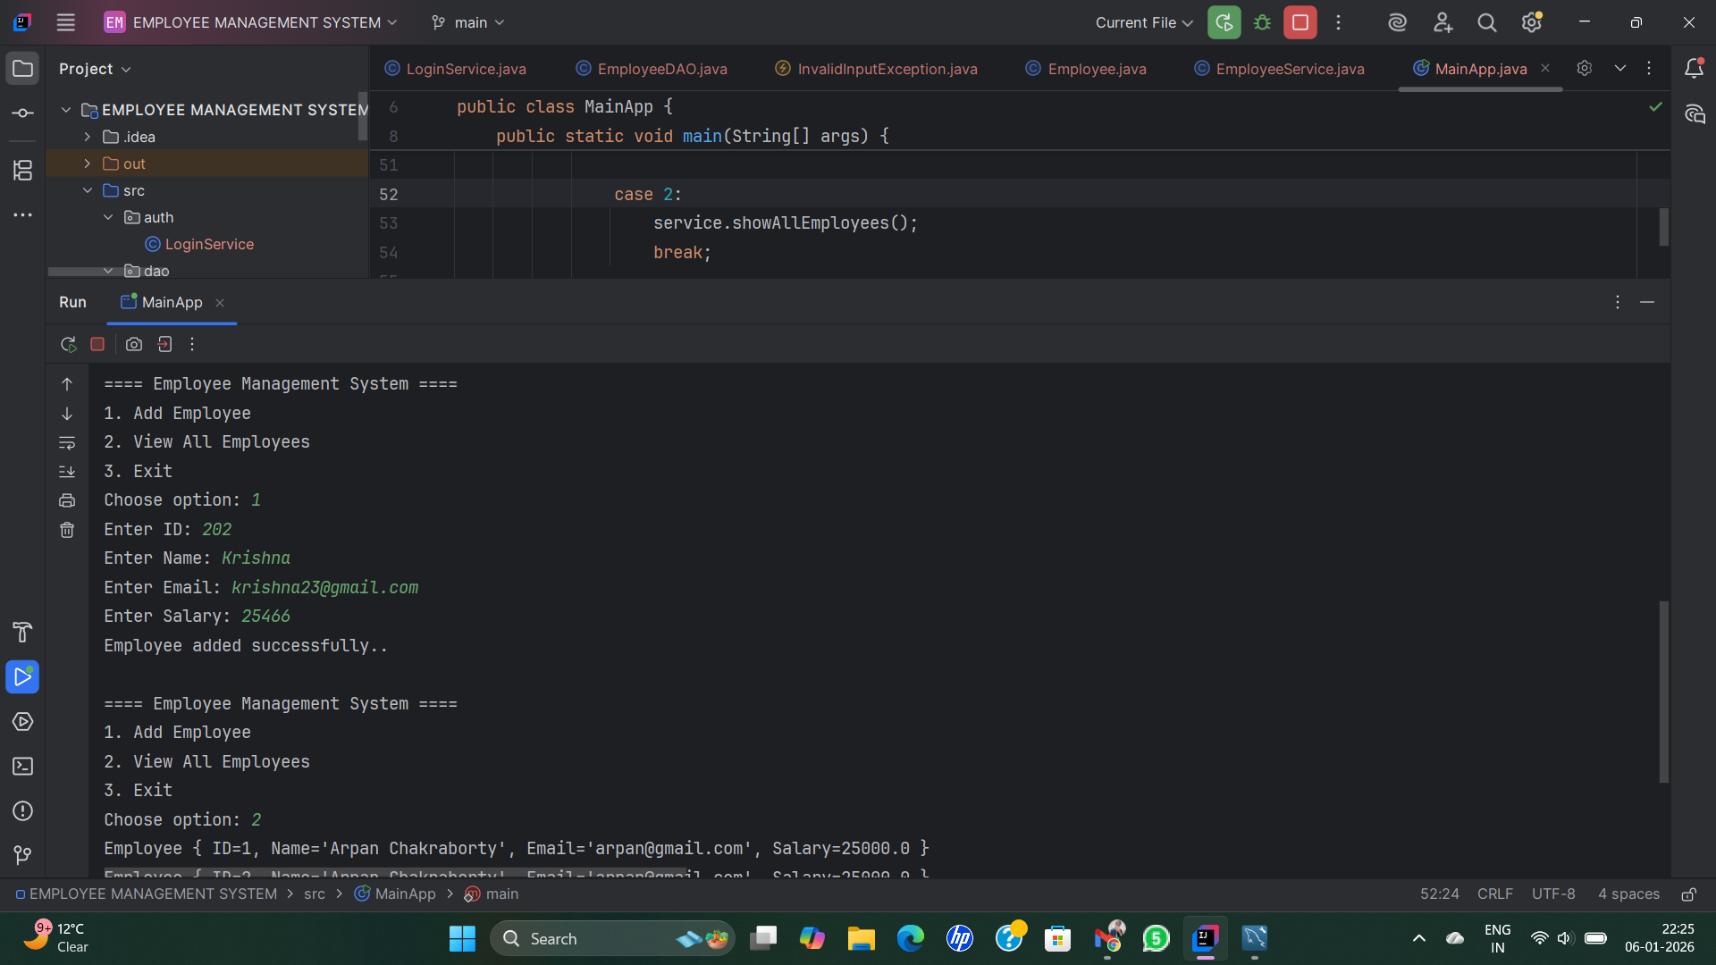Open the Windows Start menu

461,938
